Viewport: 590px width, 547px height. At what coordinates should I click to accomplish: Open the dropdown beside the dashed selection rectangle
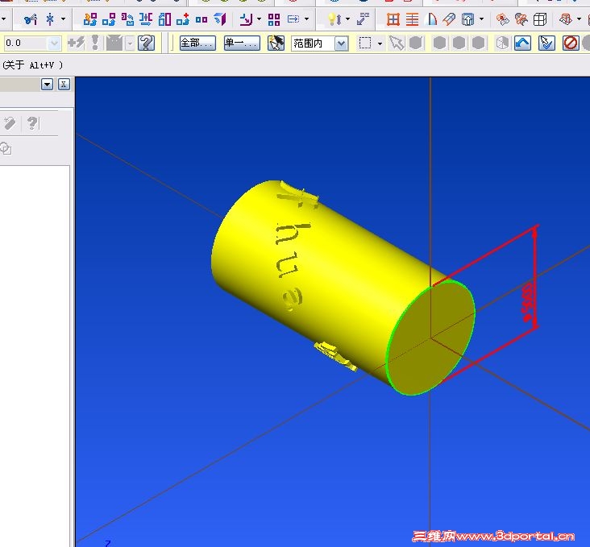click(380, 44)
